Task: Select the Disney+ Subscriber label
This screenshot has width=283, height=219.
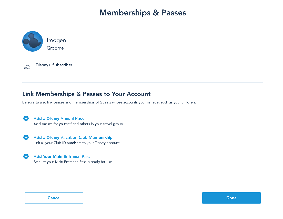Action: click(x=54, y=65)
